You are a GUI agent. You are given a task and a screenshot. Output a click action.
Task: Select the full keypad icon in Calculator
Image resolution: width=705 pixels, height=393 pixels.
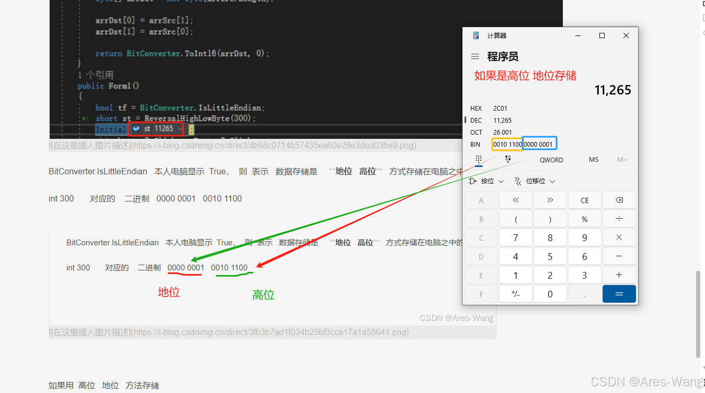click(478, 160)
